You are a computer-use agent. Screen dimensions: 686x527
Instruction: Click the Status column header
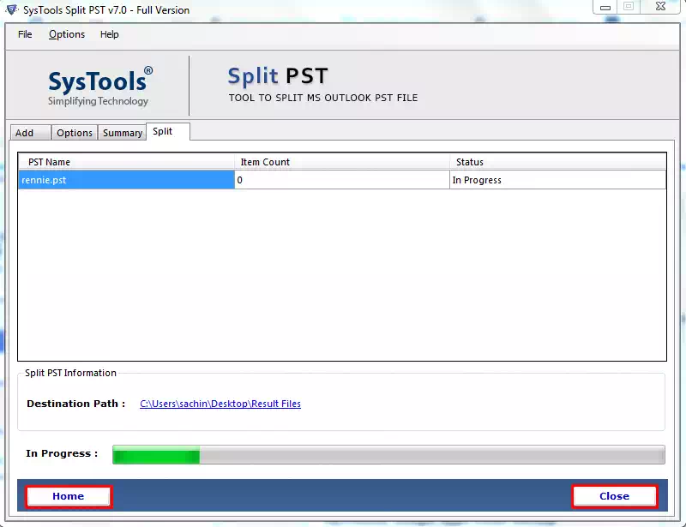coord(558,162)
